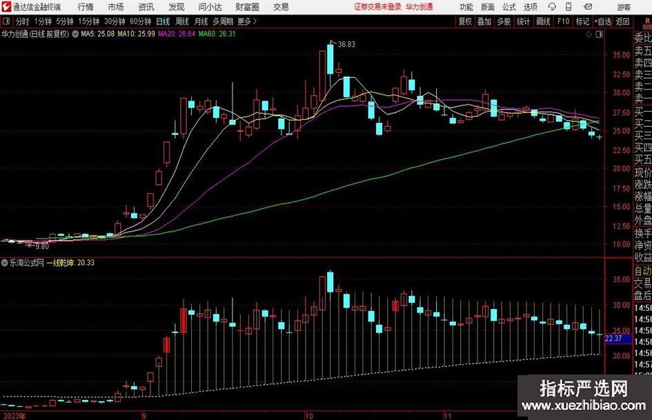The image size is (652, 420).
Task: Expand the indicator menu beside 华力创通 title
Action: click(75, 34)
